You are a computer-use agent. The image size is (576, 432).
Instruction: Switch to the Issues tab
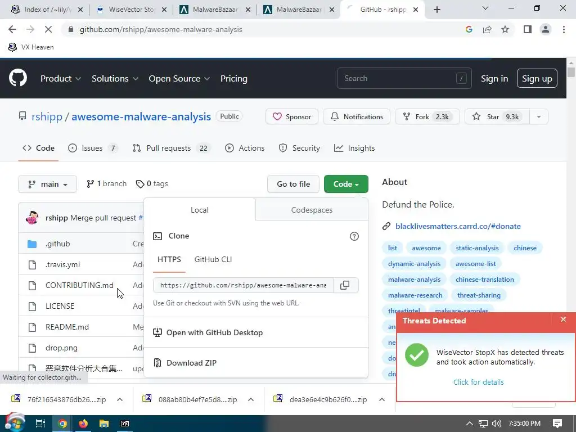click(93, 148)
